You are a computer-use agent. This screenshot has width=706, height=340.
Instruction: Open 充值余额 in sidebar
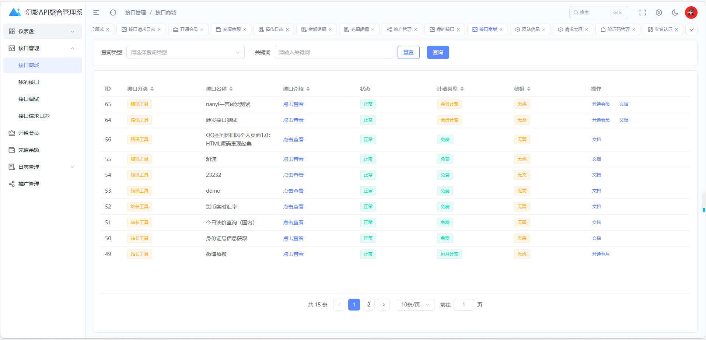click(x=43, y=150)
